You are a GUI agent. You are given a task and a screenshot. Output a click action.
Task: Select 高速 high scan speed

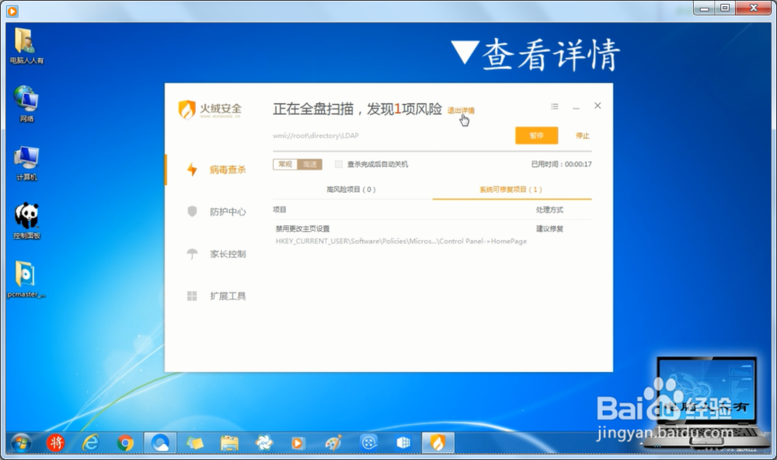pos(310,164)
